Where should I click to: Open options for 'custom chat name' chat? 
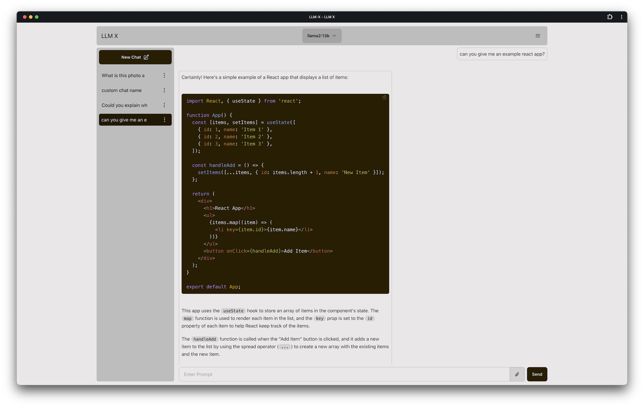coord(164,90)
